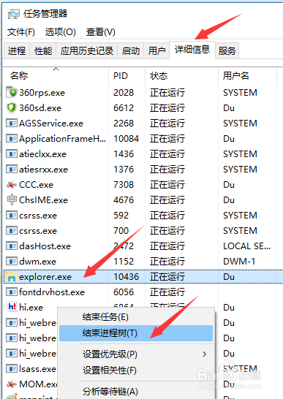
Task: Choose 分析等待链(A) in the context menu
Action: [136, 392]
